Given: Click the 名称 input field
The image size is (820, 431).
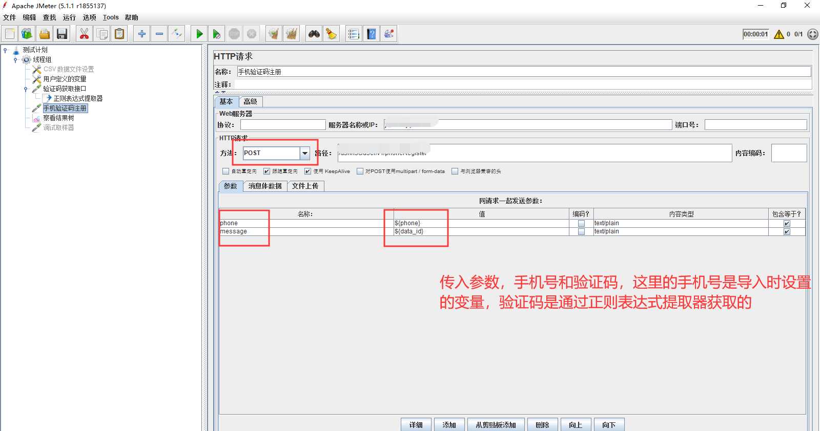Looking at the screenshot, I should coord(524,72).
